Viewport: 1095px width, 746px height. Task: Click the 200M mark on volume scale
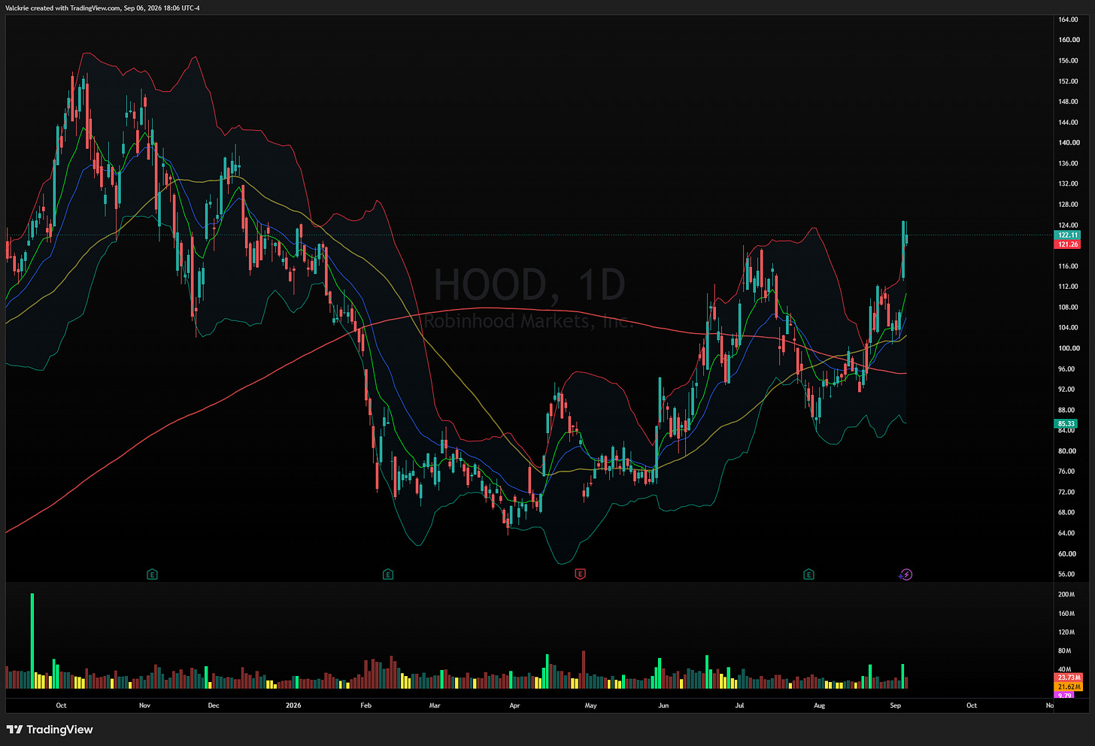(1066, 595)
